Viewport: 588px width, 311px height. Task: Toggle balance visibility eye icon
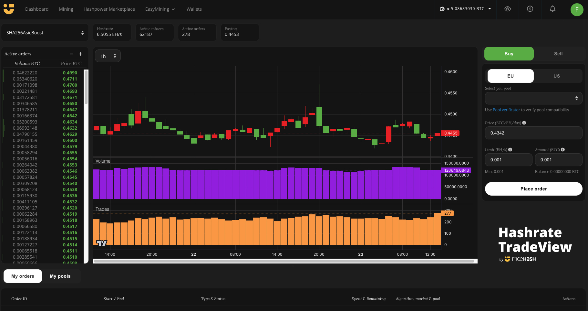click(508, 9)
